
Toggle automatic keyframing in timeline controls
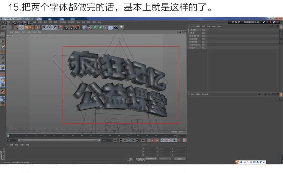(153, 140)
